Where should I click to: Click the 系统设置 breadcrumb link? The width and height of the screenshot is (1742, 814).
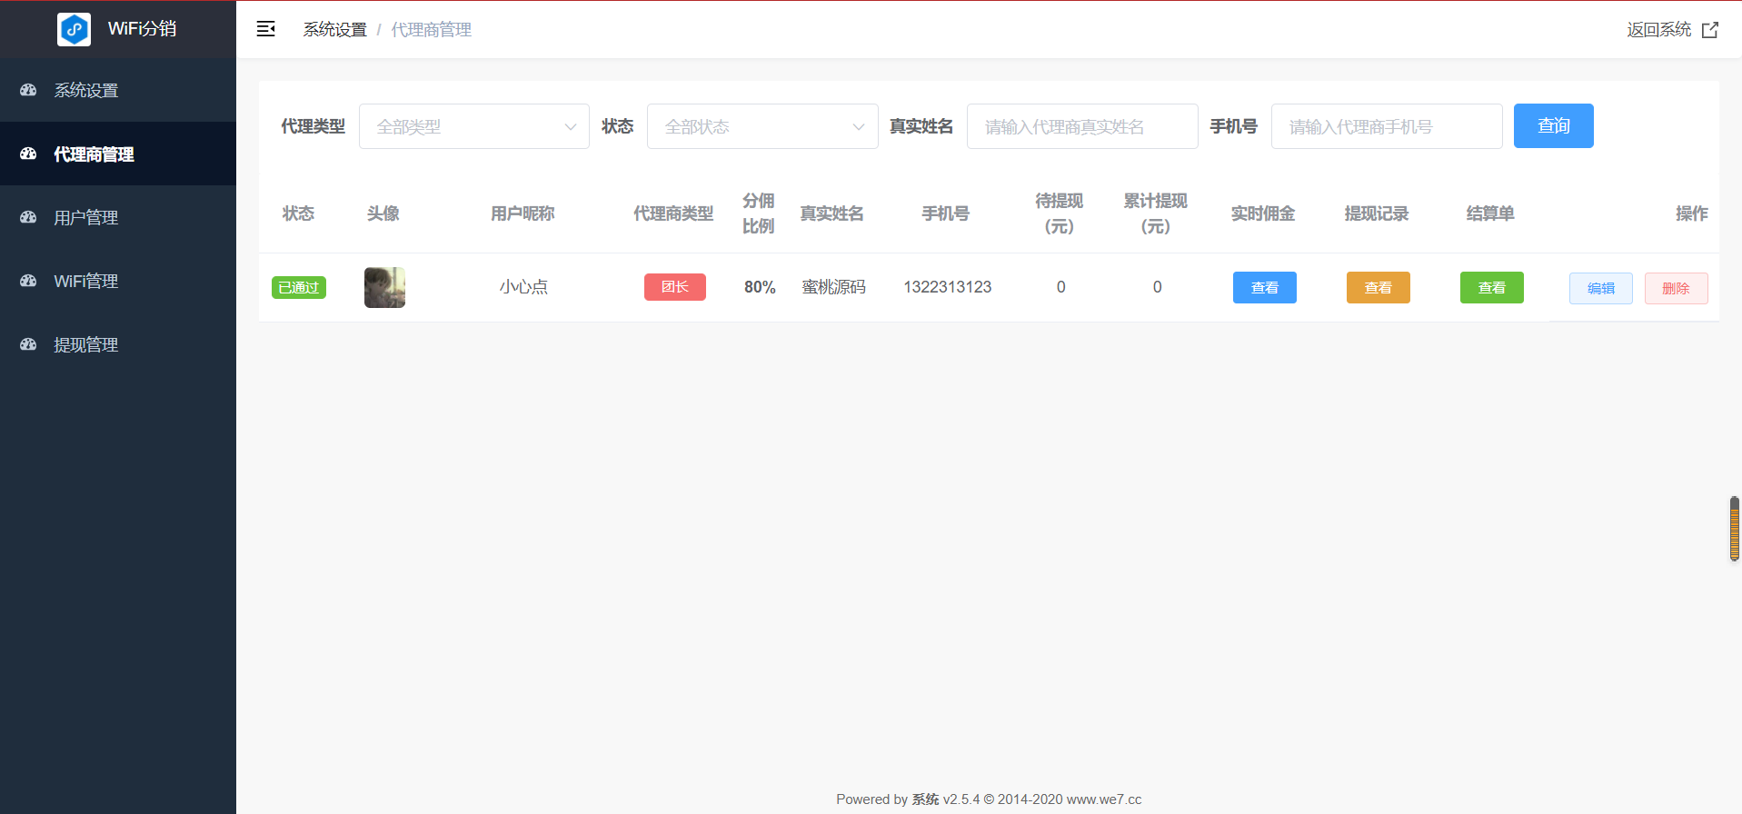point(334,30)
